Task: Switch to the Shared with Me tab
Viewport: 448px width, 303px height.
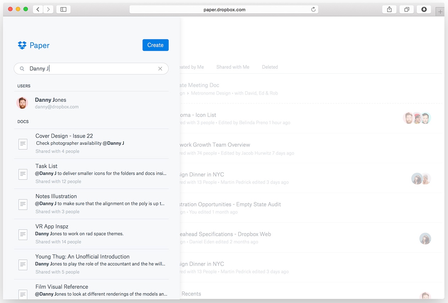Action: (x=233, y=67)
